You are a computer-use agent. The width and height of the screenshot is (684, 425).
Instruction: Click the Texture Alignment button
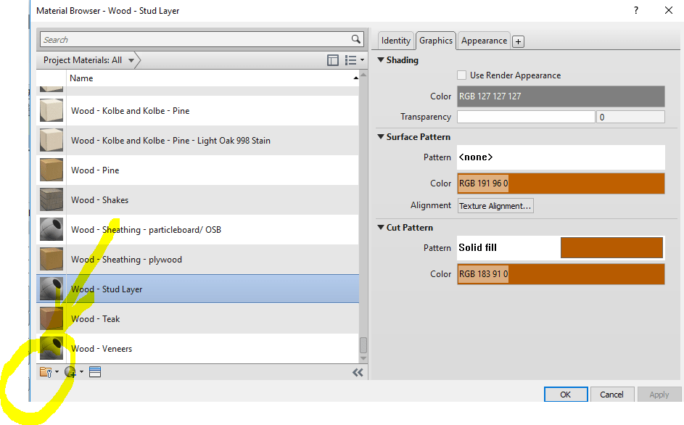click(x=495, y=205)
